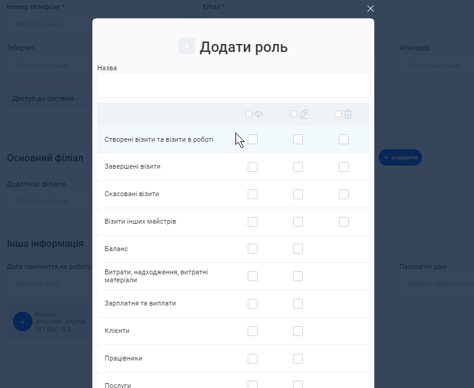474x388 pixels.
Task: Enable edit permission for Скасовані візити
Action: [298, 194]
